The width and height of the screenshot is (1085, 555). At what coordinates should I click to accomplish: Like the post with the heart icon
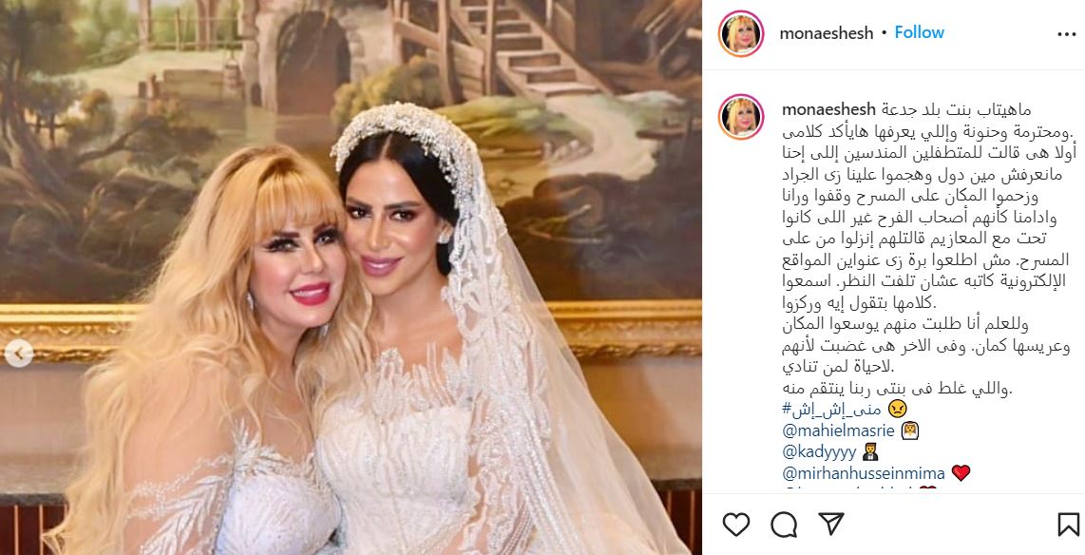pos(735,525)
